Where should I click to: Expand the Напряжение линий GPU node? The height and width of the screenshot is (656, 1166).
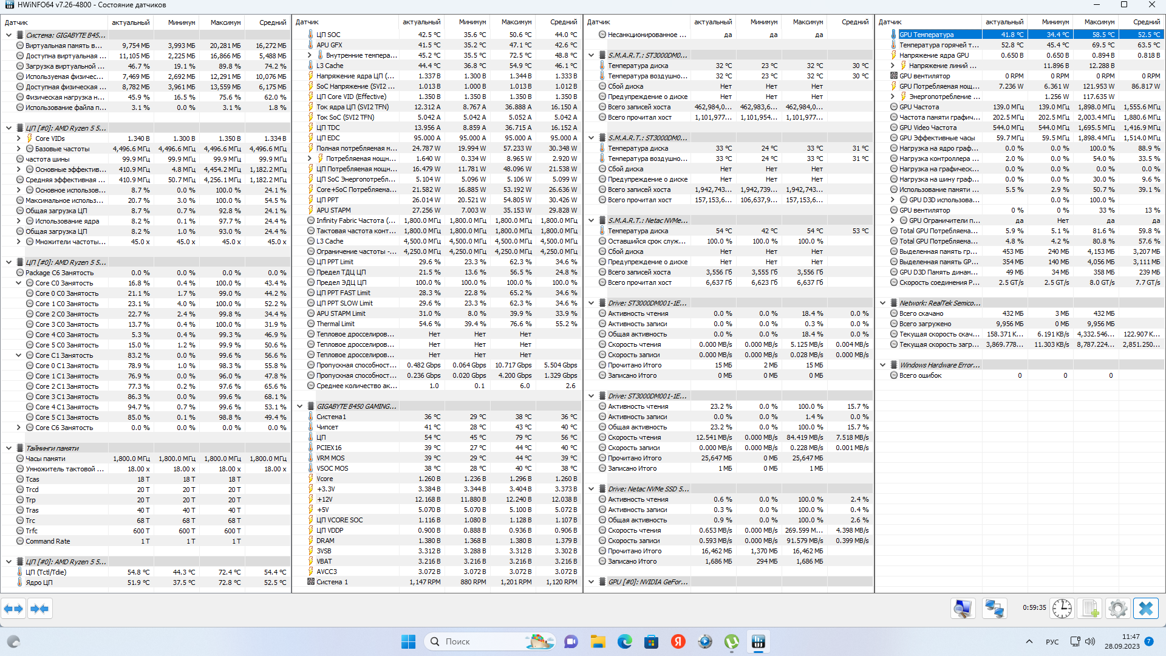tap(893, 66)
